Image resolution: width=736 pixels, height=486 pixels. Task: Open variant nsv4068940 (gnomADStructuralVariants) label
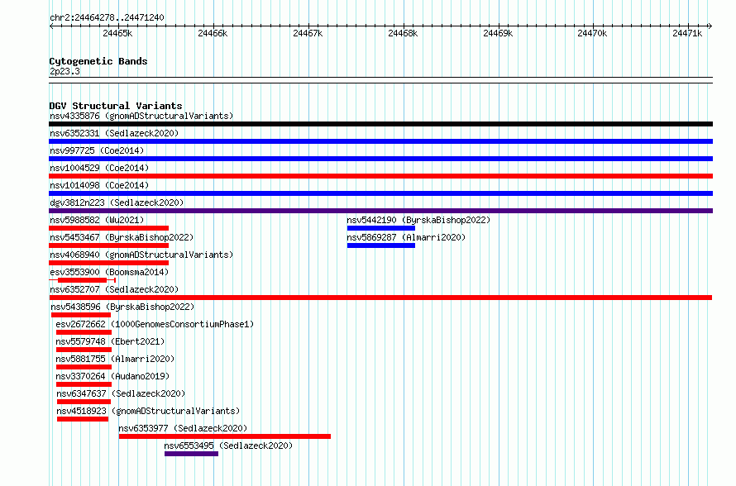pos(141,255)
